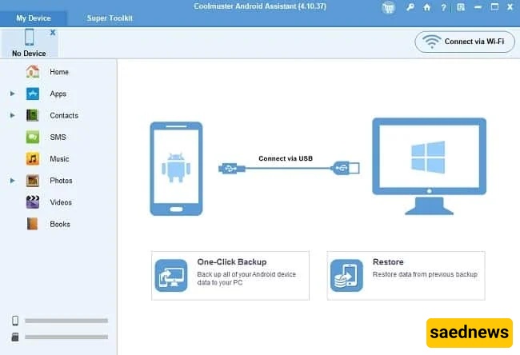Select Music label in the sidebar
Screen dimensions: 520x355
click(x=60, y=159)
